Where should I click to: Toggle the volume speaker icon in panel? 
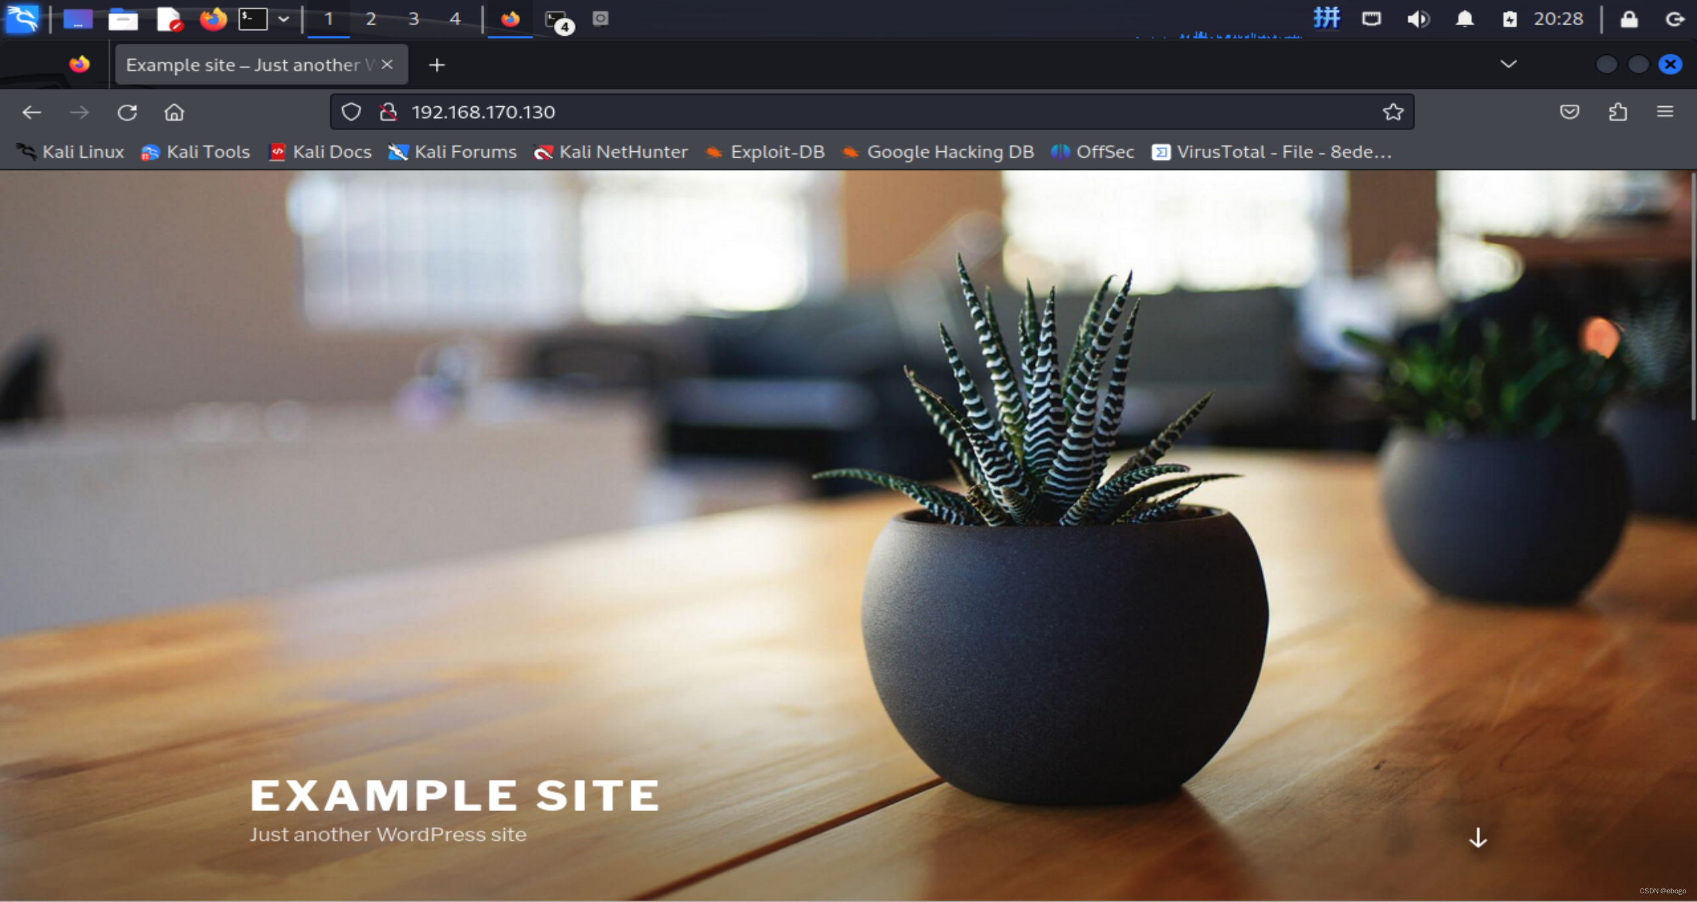click(1417, 19)
